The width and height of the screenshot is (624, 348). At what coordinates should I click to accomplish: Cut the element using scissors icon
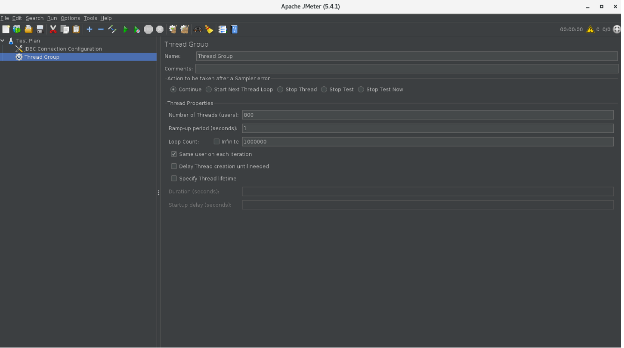pyautogui.click(x=53, y=29)
